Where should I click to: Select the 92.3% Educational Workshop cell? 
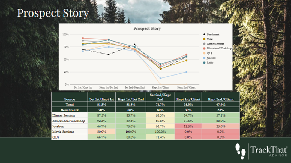point(101,121)
